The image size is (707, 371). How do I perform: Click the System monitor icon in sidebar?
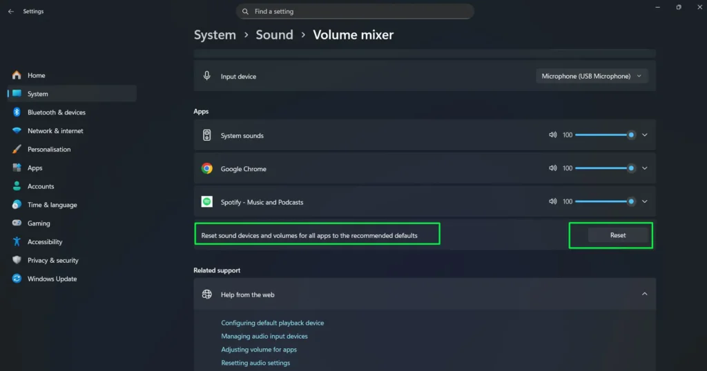pos(17,93)
